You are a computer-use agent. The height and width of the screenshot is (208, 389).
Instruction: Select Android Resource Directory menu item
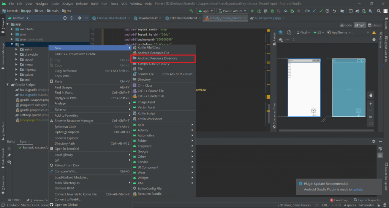click(x=163, y=58)
